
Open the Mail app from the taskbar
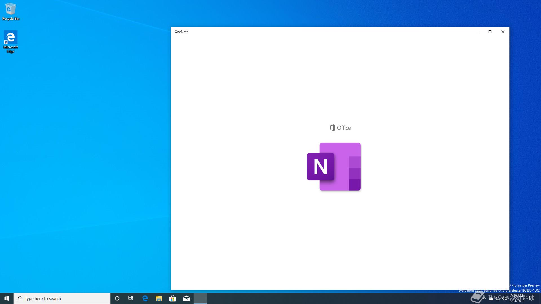pos(187,298)
